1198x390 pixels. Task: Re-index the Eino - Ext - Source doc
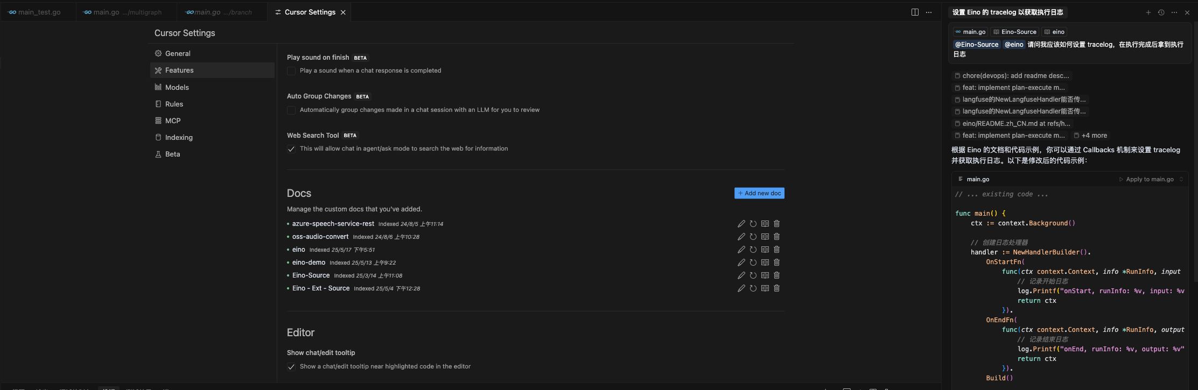[753, 288]
